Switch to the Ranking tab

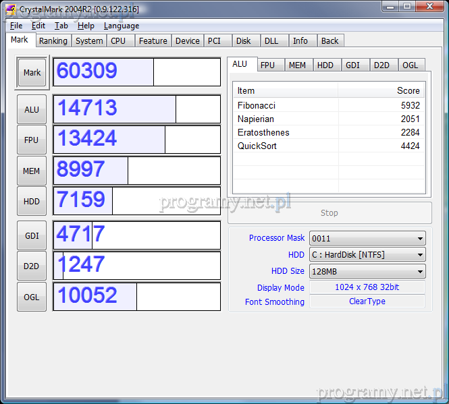[53, 40]
